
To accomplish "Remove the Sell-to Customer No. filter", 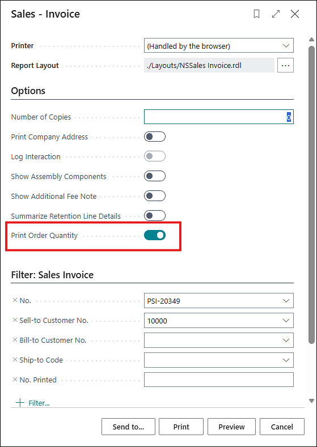I will (x=15, y=320).
